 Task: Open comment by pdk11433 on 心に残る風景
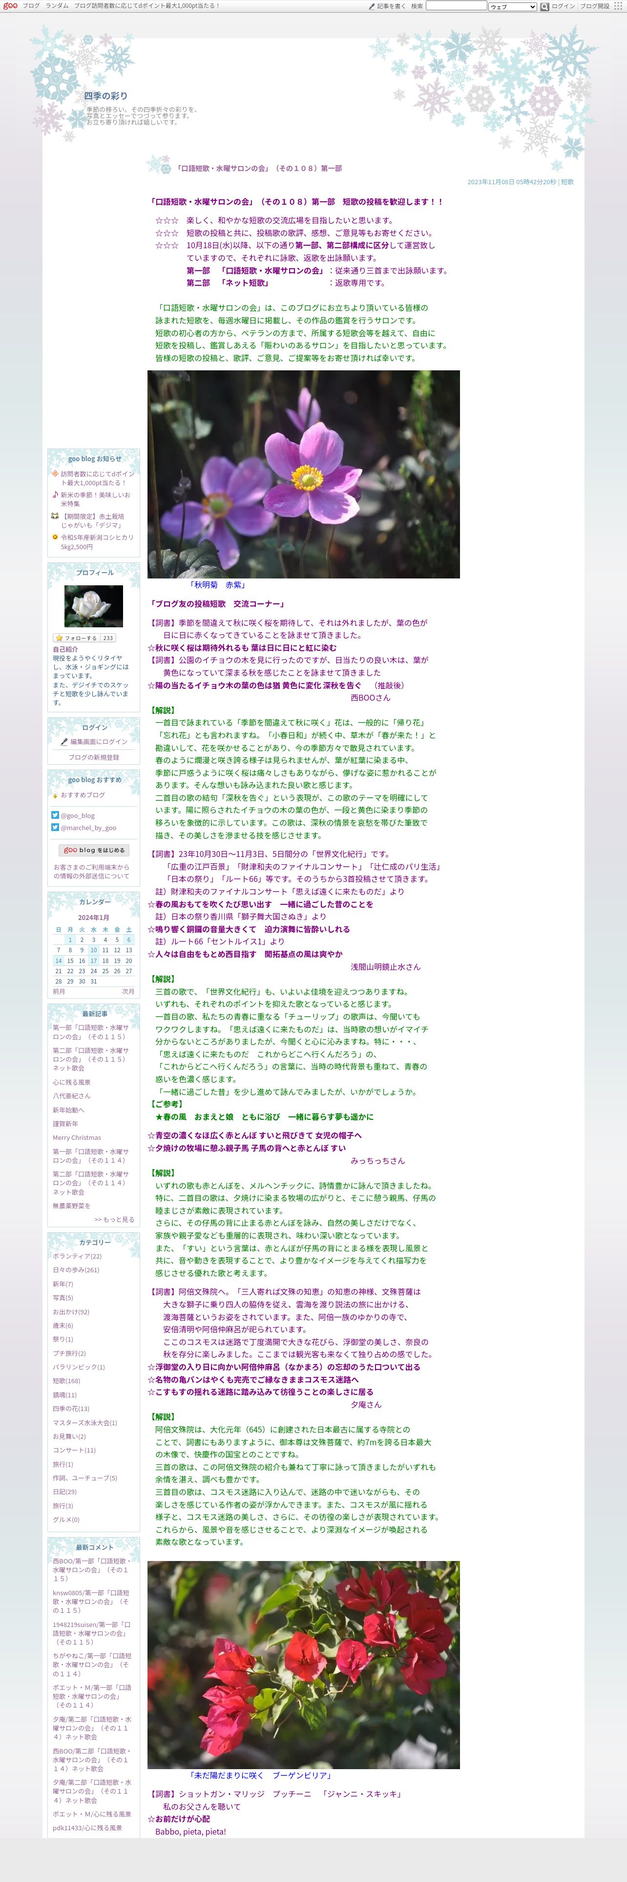(x=87, y=1828)
